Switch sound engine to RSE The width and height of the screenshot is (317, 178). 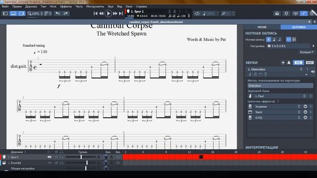click(x=298, y=63)
